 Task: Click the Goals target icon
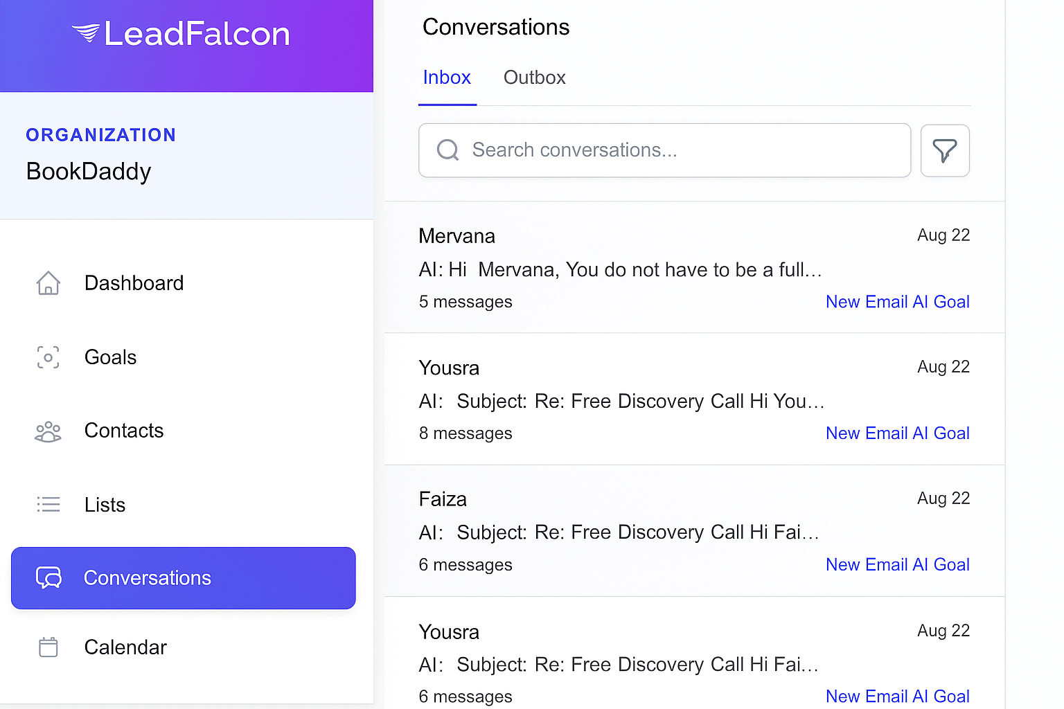48,357
